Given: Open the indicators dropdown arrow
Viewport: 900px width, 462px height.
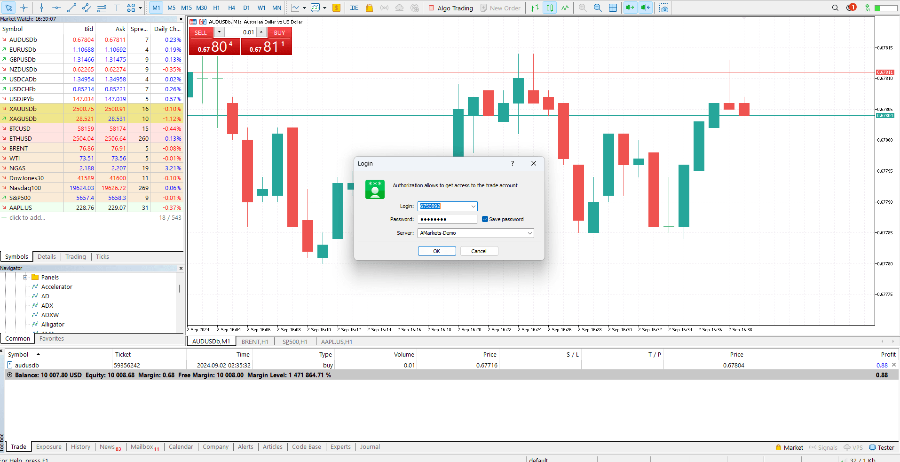Looking at the screenshot, I should 324,8.
